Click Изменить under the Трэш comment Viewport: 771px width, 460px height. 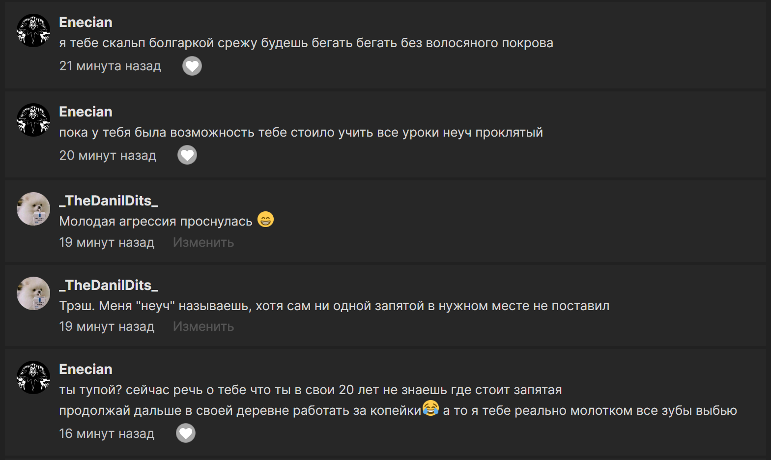203,326
